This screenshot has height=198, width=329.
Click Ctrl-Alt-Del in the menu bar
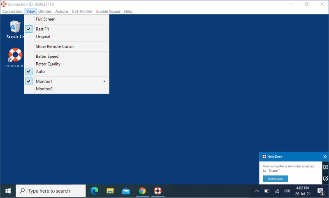click(82, 11)
